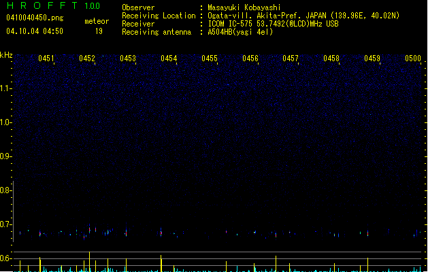This screenshot has width=428, height=272.
Task: Click the 0500 time marker
Action: pyautogui.click(x=413, y=58)
